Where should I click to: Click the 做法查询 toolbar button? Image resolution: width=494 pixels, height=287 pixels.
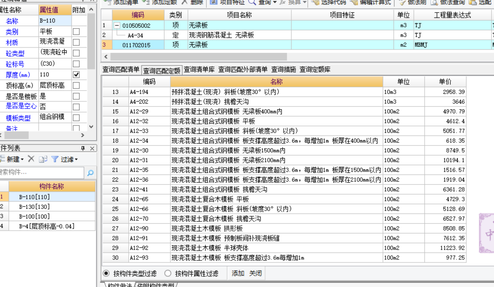[448, 2]
